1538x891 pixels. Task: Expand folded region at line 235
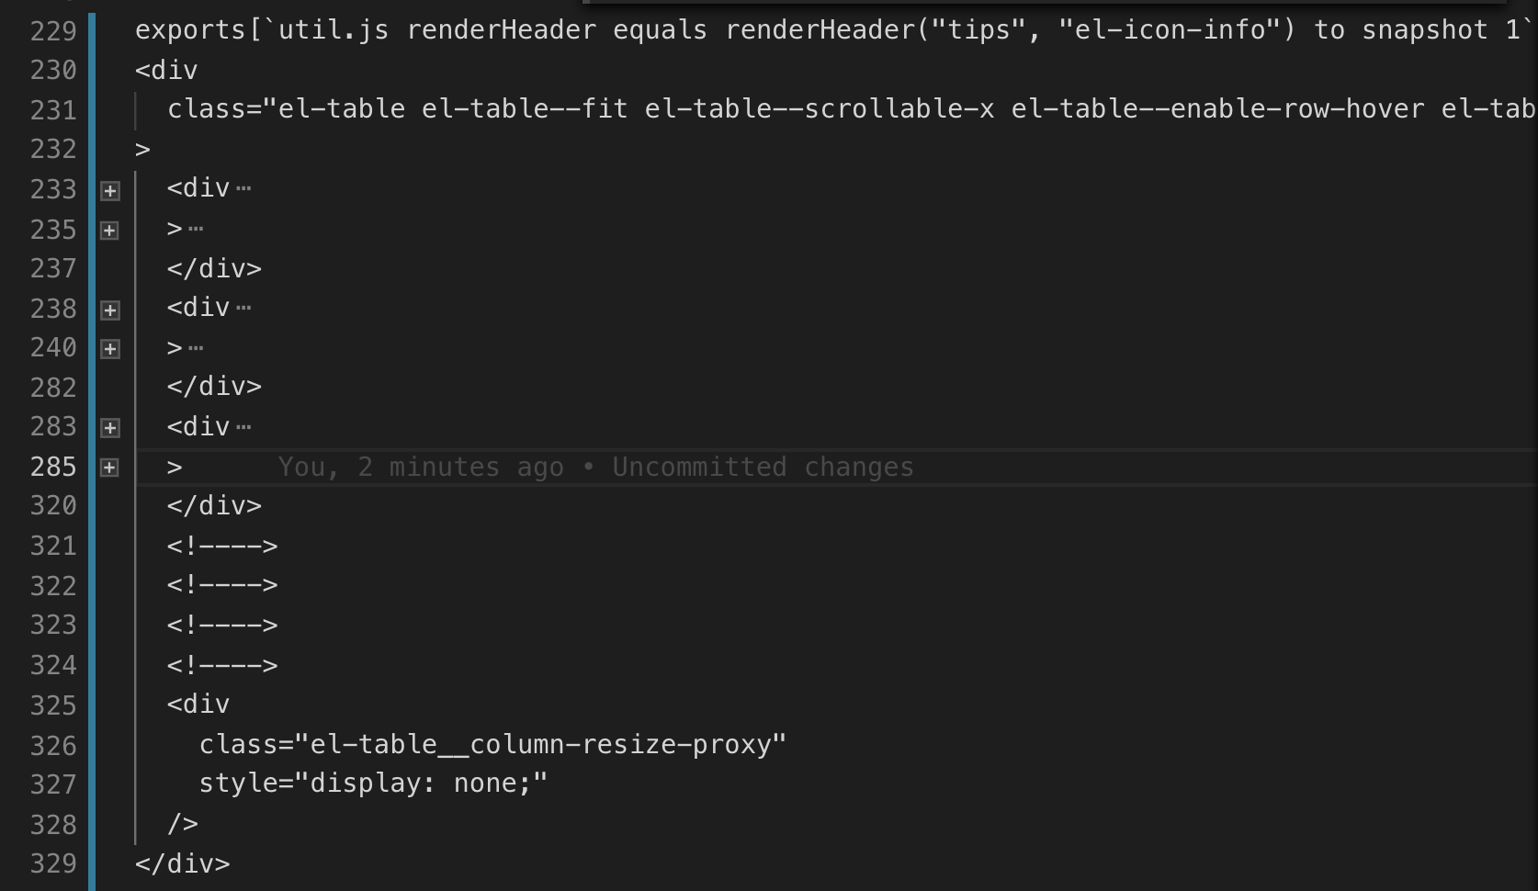[110, 230]
